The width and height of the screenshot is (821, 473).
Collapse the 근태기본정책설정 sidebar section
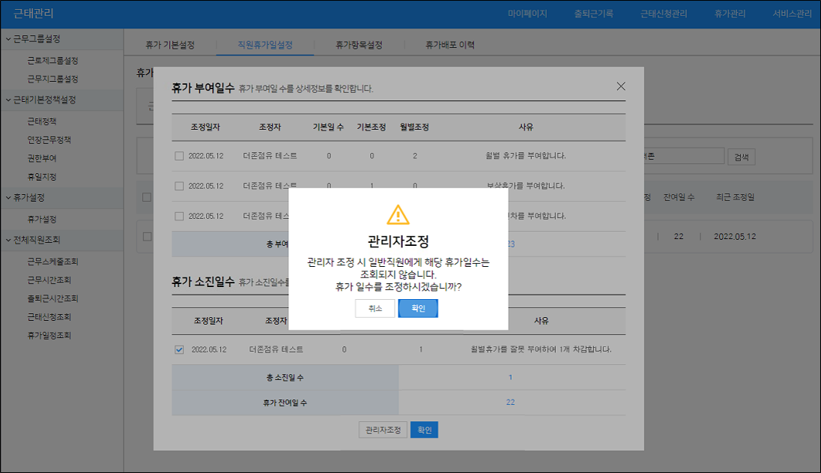click(8, 100)
